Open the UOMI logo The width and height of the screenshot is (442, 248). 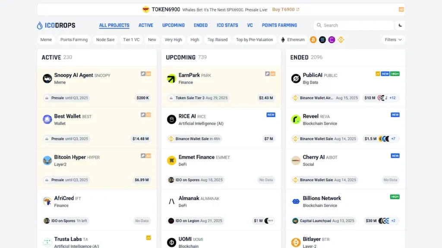pos(171,242)
